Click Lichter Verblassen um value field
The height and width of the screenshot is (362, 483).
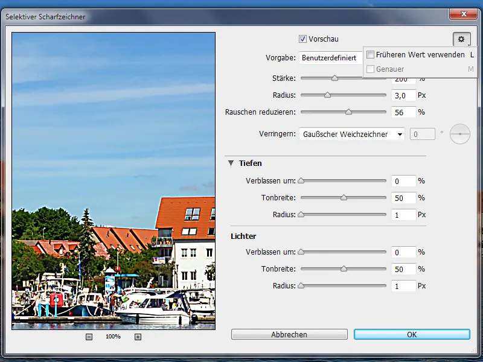[x=403, y=252]
